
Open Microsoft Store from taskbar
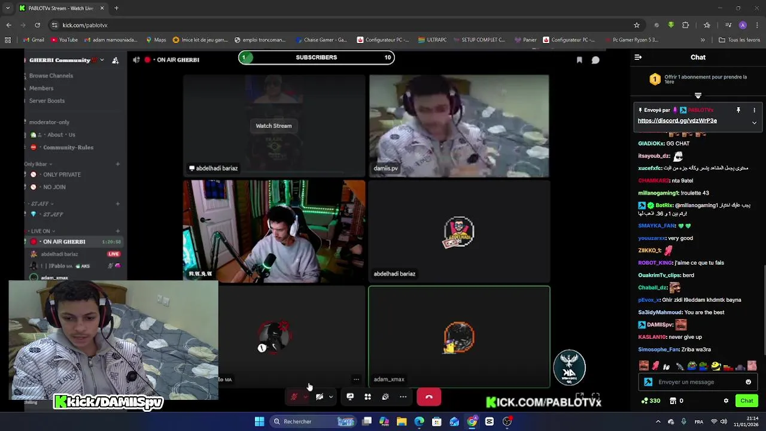[437, 421]
